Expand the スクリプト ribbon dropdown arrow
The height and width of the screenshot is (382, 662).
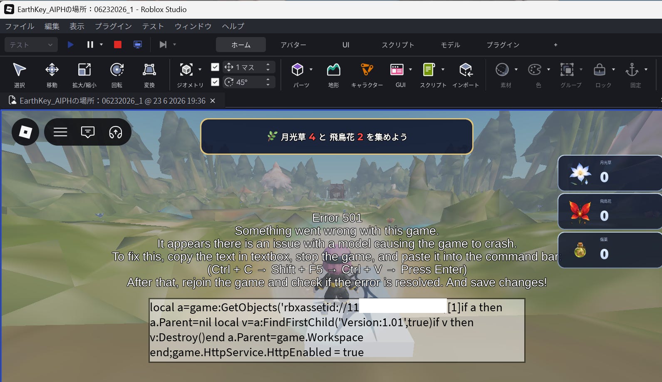point(443,69)
